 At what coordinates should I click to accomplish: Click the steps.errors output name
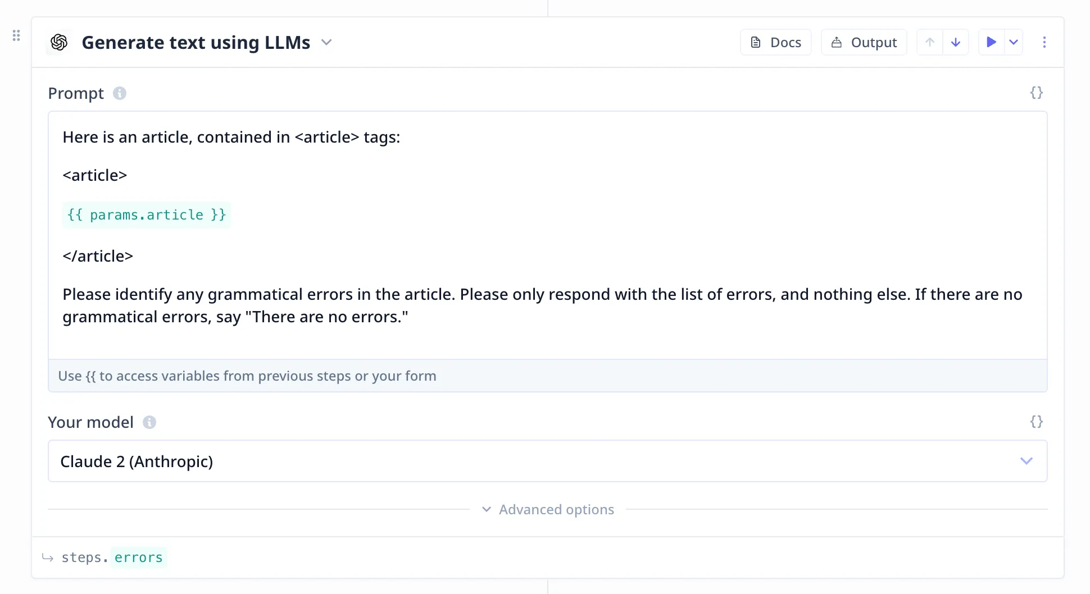pos(138,558)
